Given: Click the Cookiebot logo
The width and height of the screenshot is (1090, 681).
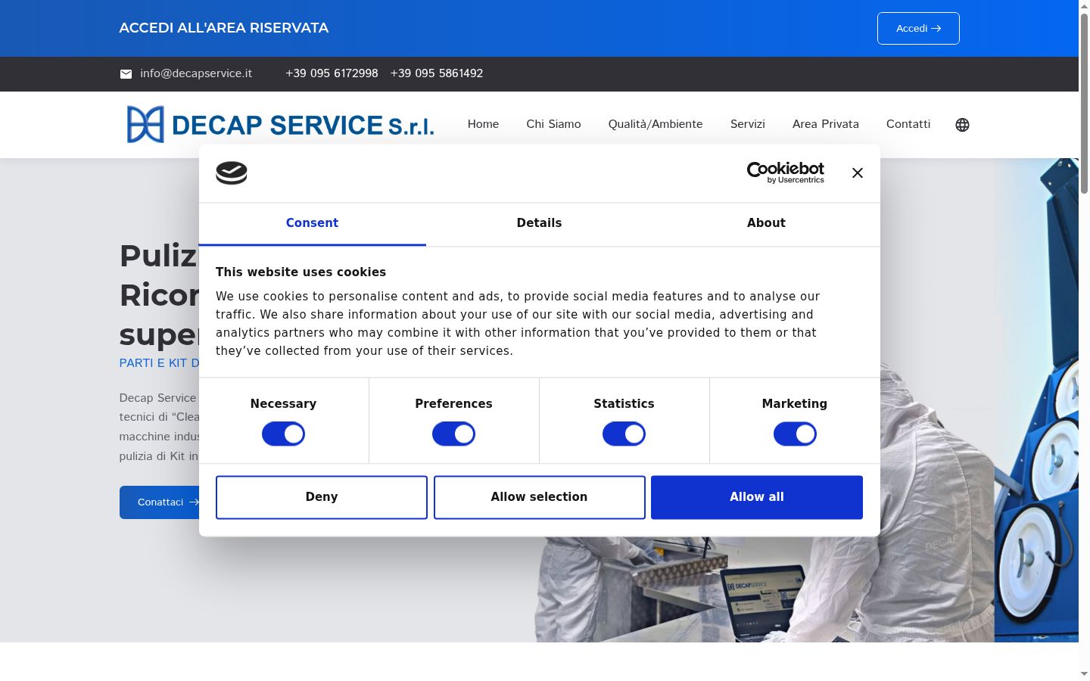Looking at the screenshot, I should (x=786, y=173).
